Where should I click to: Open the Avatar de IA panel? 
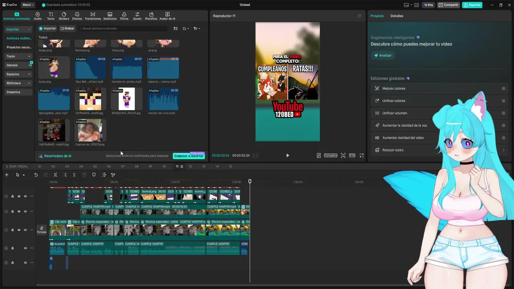[x=167, y=16]
